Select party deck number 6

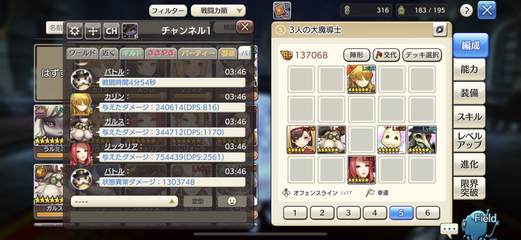click(428, 213)
